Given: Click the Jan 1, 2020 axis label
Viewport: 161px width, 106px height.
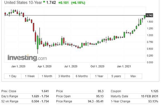Looking at the screenshot, I should pyautogui.click(x=18, y=66).
